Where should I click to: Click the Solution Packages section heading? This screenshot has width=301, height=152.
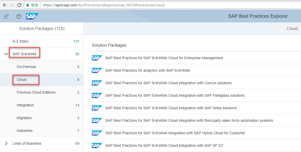coord(109,45)
